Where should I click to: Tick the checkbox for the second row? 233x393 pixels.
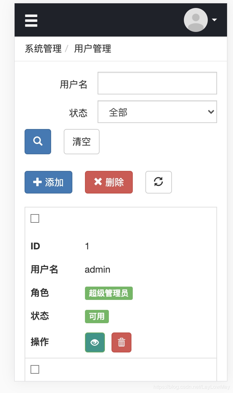click(x=35, y=369)
